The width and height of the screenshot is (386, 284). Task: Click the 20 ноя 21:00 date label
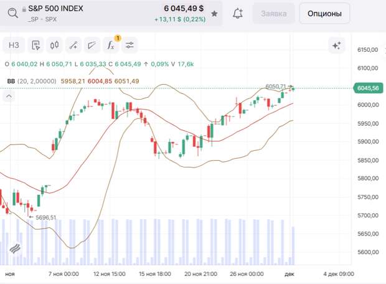pos(200,274)
